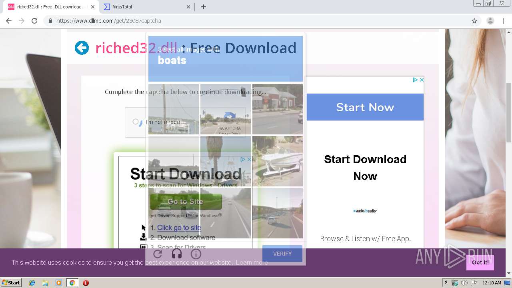Go forward in browser history

22,21
